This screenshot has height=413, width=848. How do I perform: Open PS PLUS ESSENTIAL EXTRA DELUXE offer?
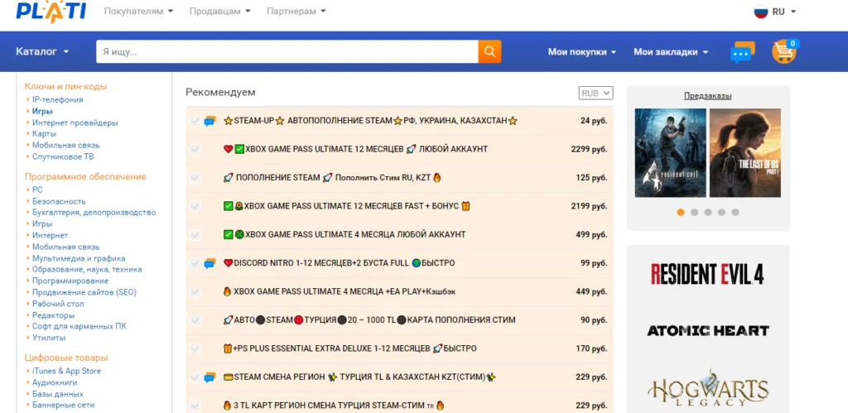click(349, 348)
